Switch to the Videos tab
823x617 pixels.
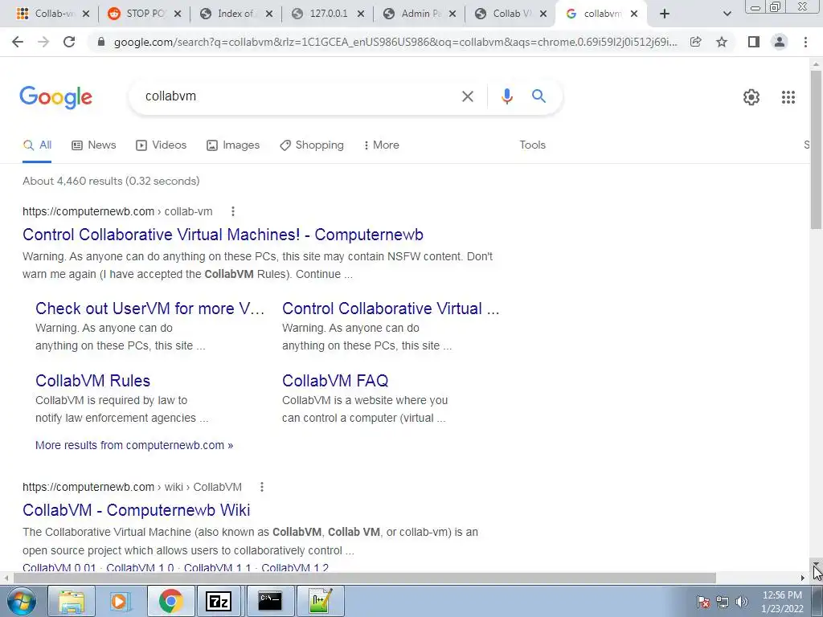tap(161, 145)
